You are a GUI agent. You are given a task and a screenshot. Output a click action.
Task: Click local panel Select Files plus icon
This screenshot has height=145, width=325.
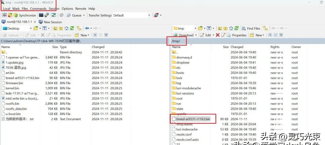click(95, 35)
